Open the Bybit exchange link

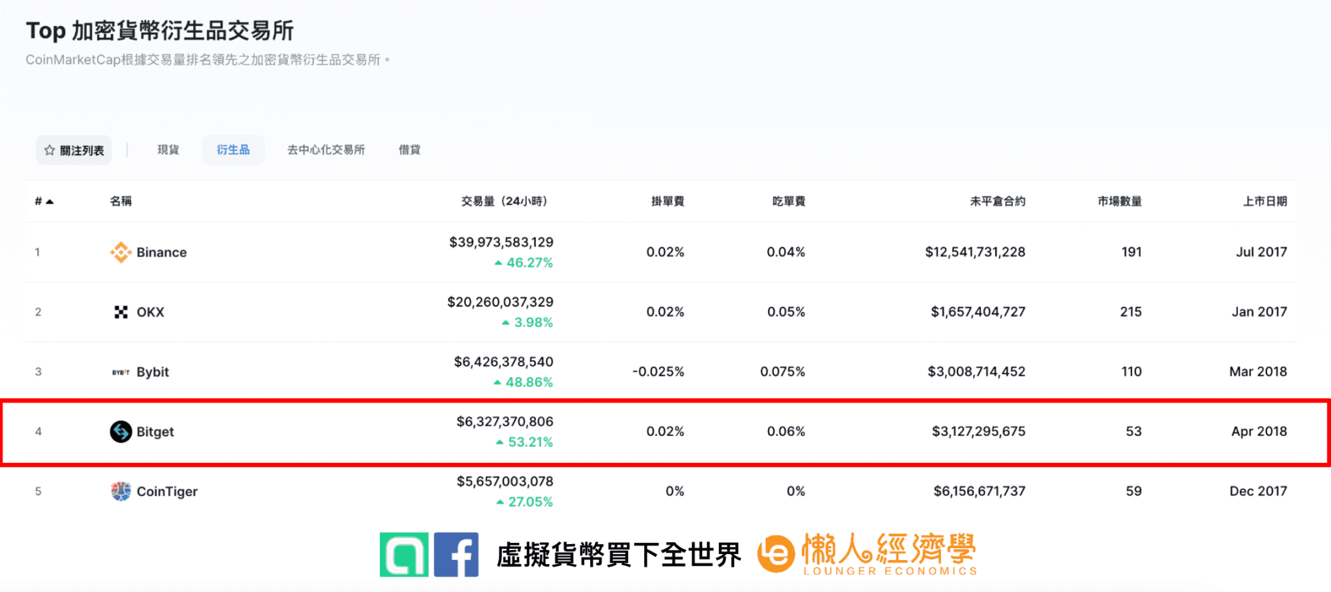pos(152,372)
